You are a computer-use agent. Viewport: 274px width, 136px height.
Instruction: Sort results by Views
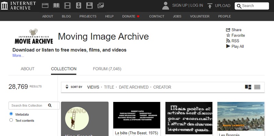pos(93,87)
